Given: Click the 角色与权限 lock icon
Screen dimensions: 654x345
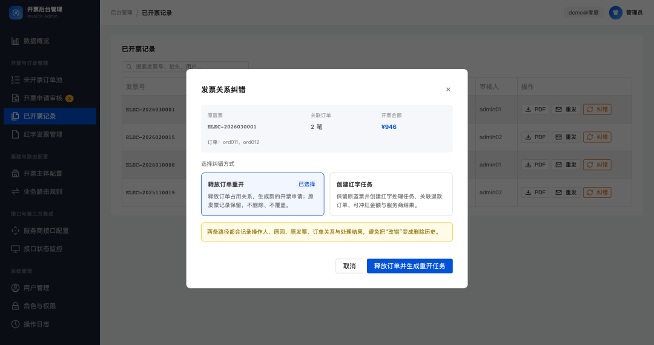Looking at the screenshot, I should pos(15,306).
